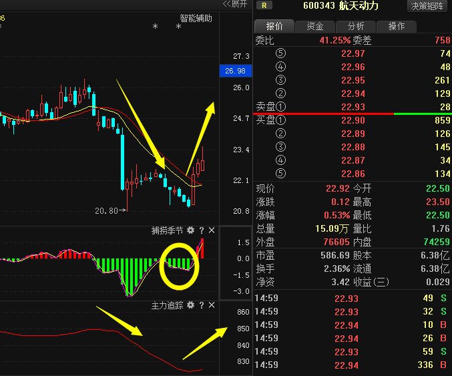Select stock name 航天动力 title
The image size is (452, 376).
359,5
